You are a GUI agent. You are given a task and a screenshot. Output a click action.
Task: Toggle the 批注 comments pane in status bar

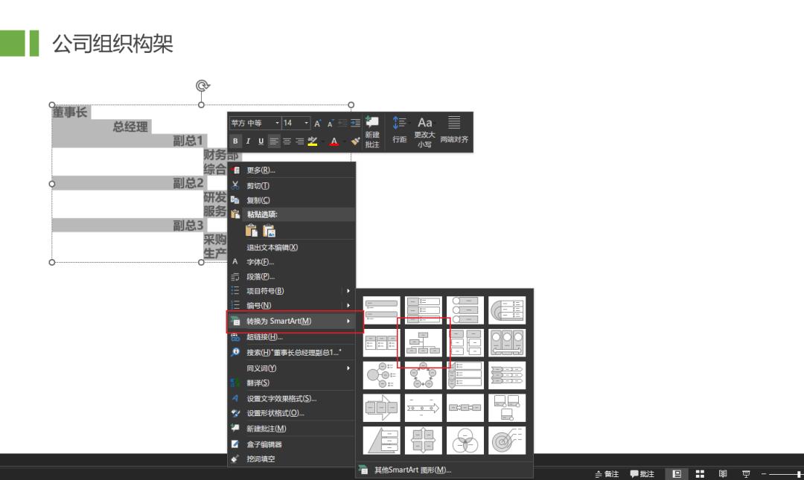pos(642,473)
